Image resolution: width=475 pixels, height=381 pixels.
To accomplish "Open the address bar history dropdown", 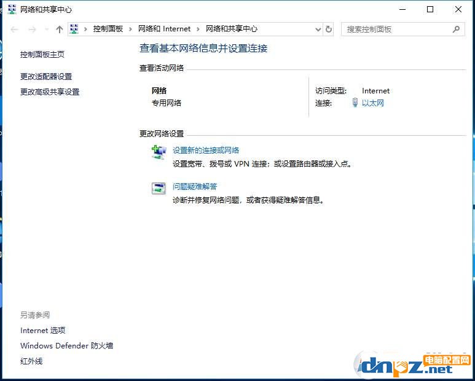I will [x=318, y=29].
